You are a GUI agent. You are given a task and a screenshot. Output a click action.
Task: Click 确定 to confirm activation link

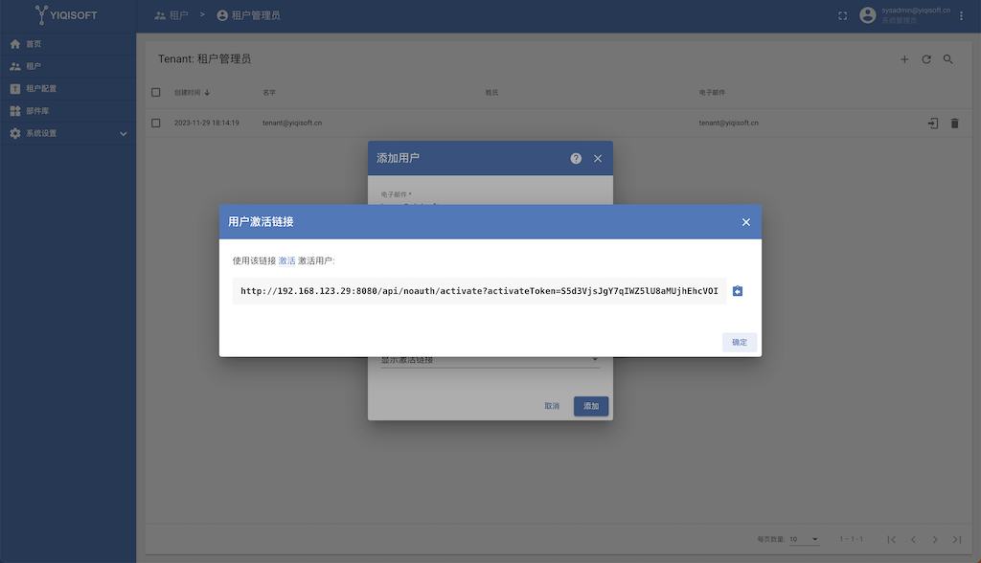click(740, 342)
